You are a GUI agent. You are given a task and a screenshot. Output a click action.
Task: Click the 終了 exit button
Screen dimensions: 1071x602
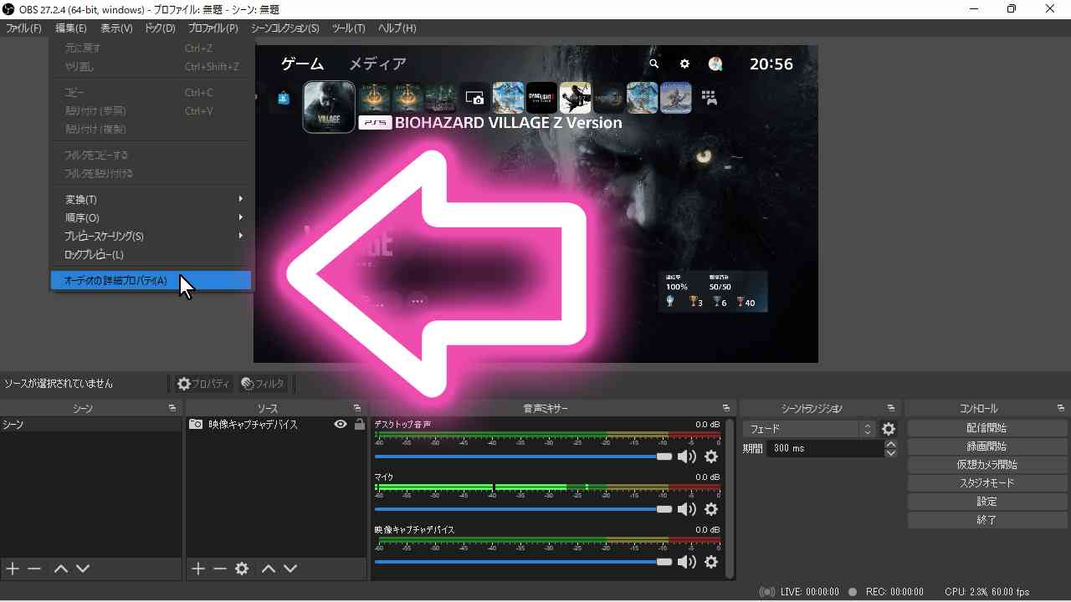tap(986, 520)
